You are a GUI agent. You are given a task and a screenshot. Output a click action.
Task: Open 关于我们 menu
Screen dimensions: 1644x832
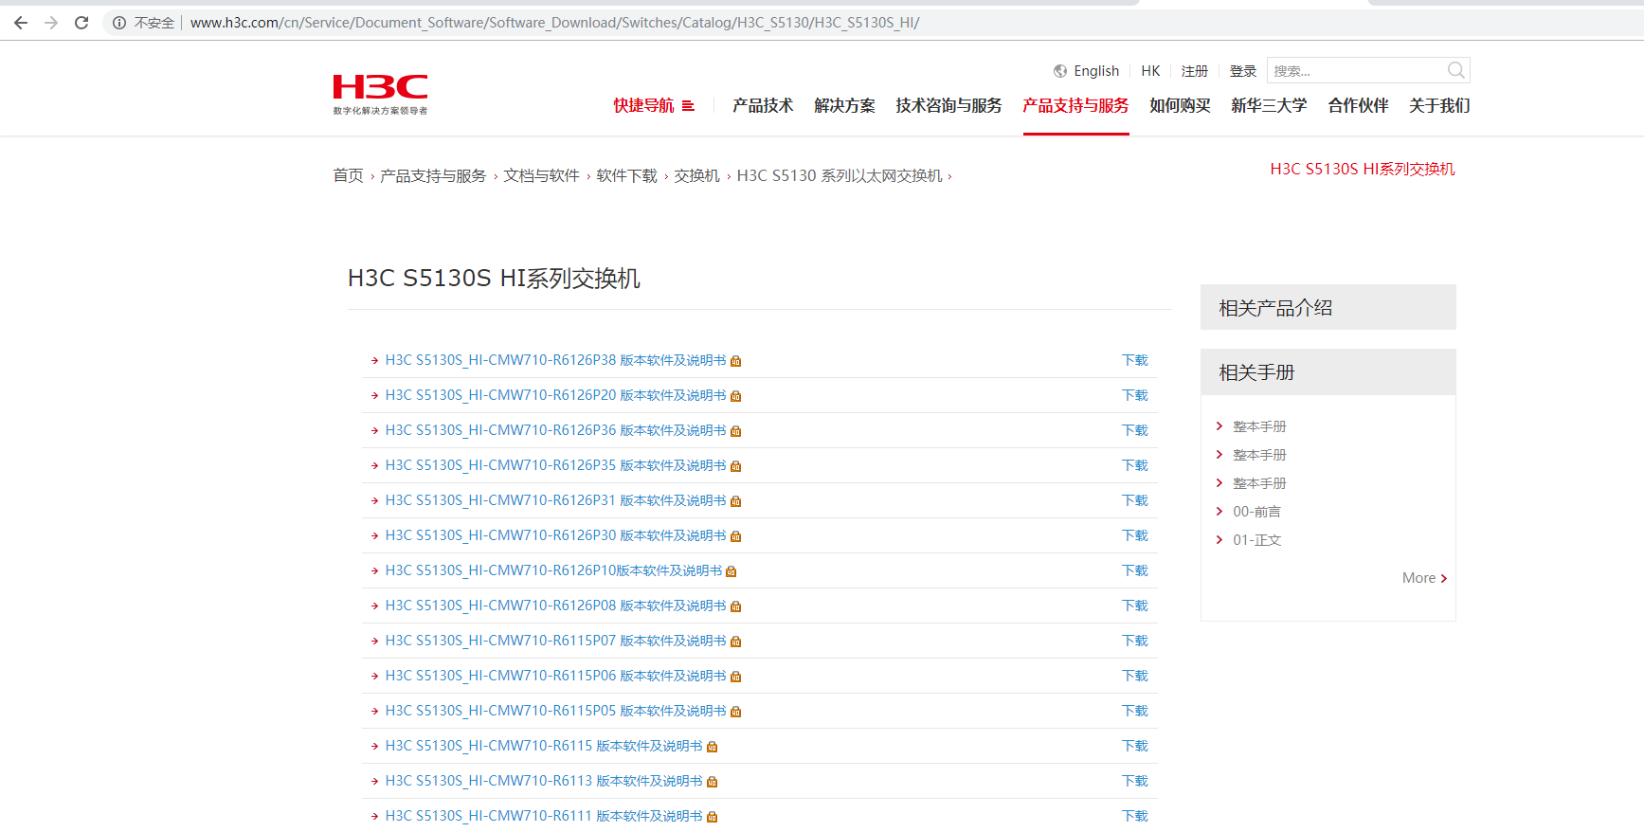(x=1439, y=105)
